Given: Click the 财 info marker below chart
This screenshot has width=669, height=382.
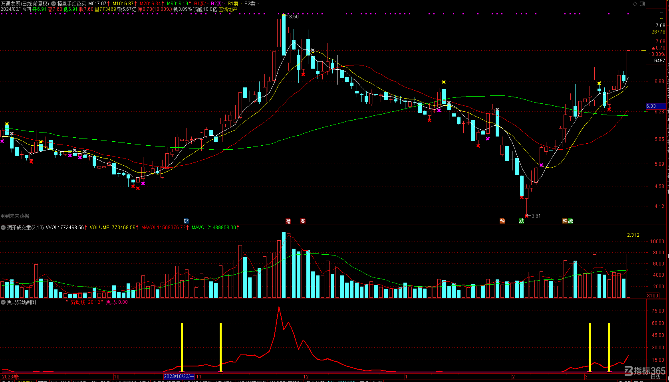Looking at the screenshot, I should [x=186, y=221].
